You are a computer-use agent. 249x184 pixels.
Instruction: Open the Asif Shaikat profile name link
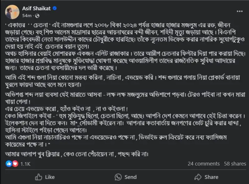coord(36,8)
